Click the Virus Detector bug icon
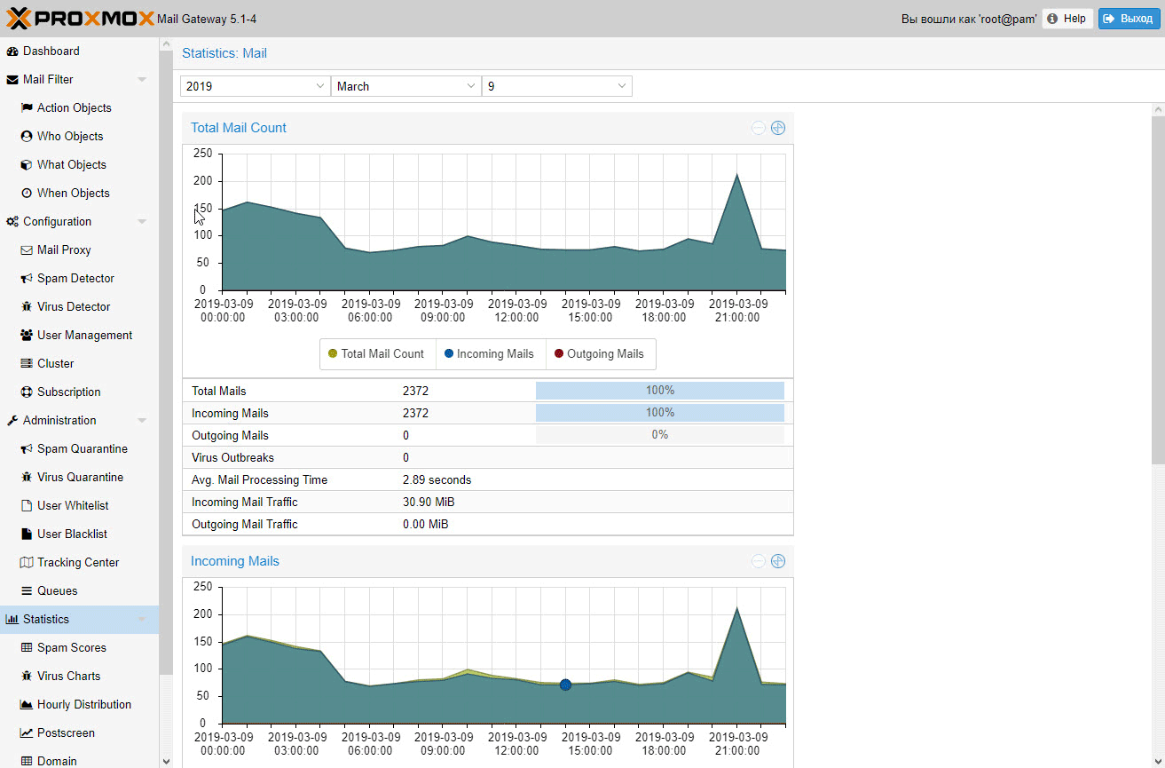The image size is (1165, 768). 27,306
